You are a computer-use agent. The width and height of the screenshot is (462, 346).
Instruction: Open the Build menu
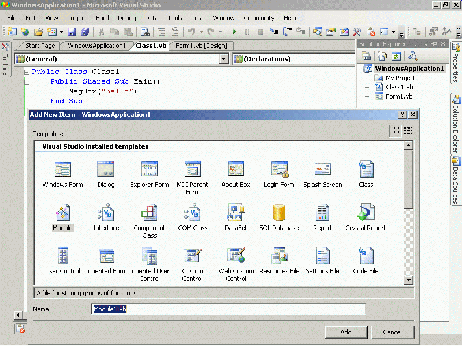click(102, 18)
